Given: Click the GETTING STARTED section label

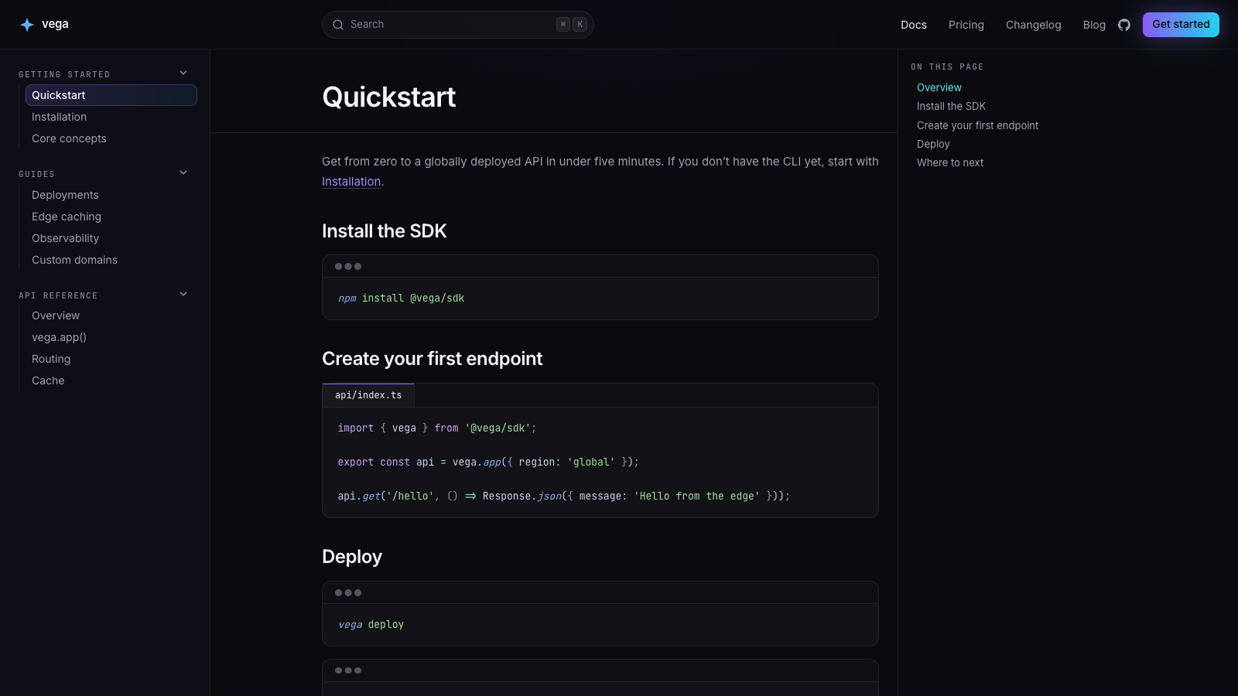Looking at the screenshot, I should click(x=64, y=74).
